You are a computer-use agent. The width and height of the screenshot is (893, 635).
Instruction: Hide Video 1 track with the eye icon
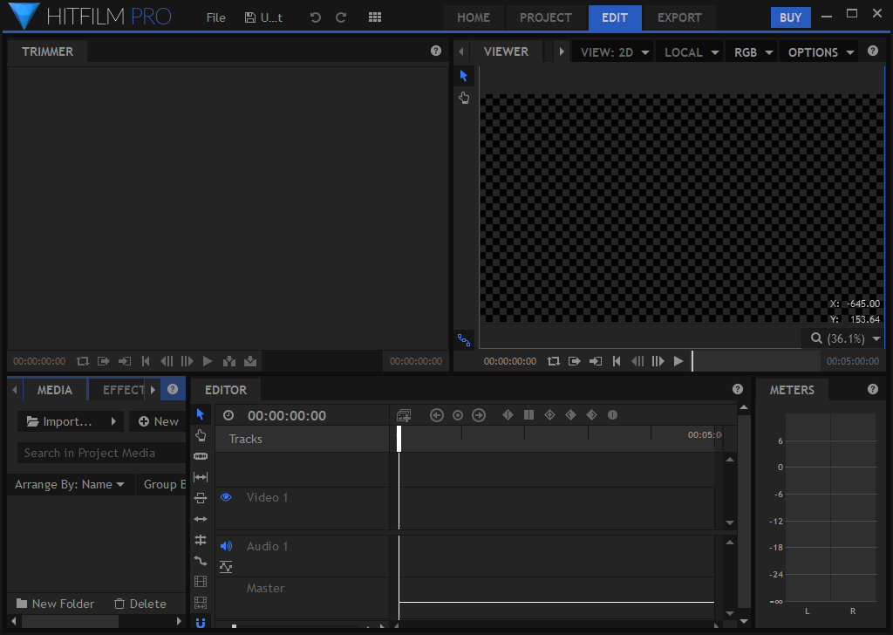tap(226, 497)
